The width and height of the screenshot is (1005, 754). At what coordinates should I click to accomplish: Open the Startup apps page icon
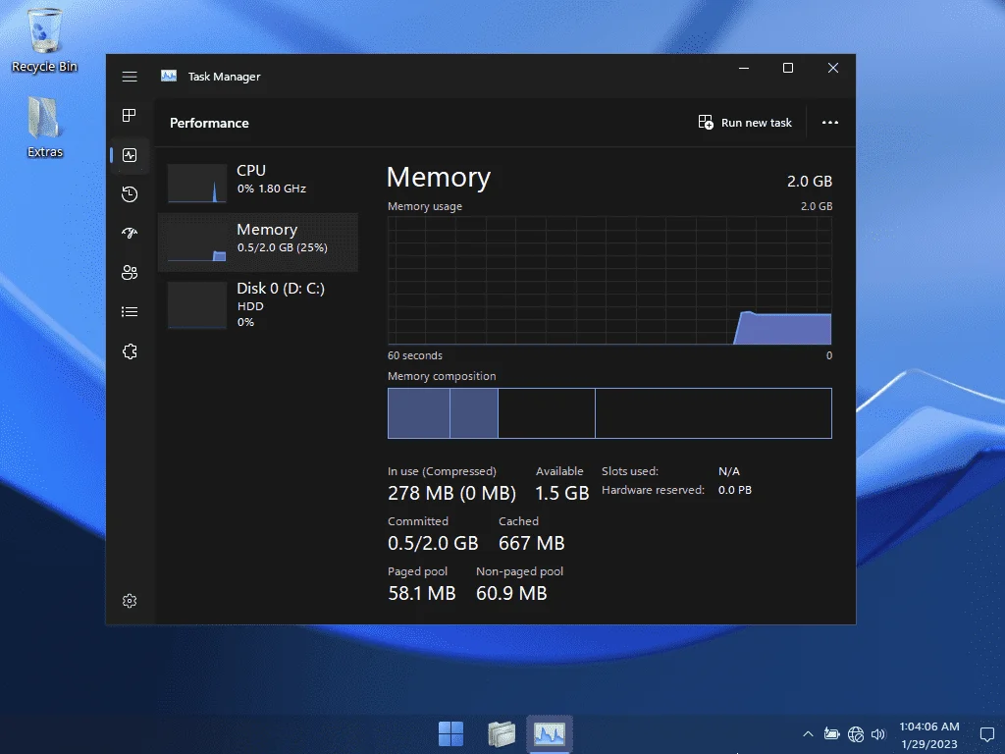(130, 234)
